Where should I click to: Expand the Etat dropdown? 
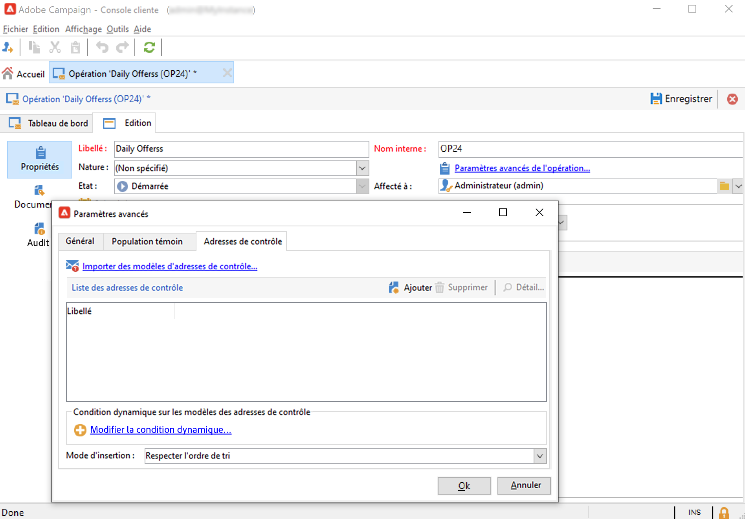tap(362, 186)
